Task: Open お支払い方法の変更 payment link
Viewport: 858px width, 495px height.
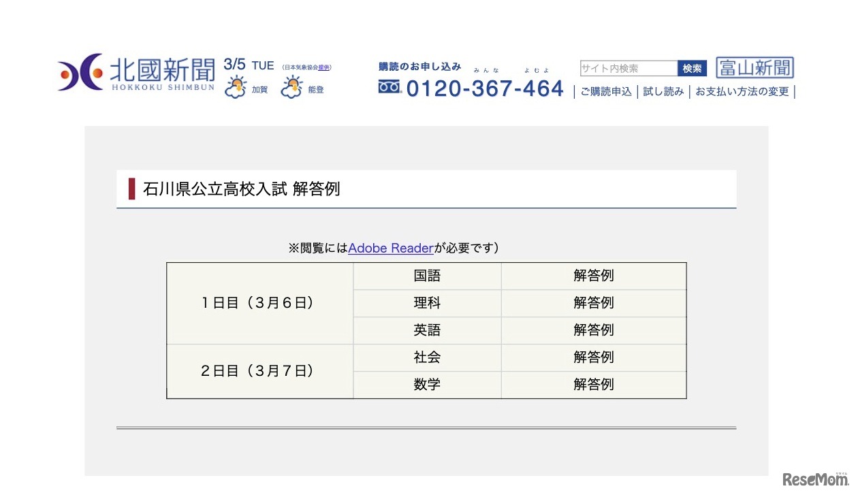Action: point(744,91)
